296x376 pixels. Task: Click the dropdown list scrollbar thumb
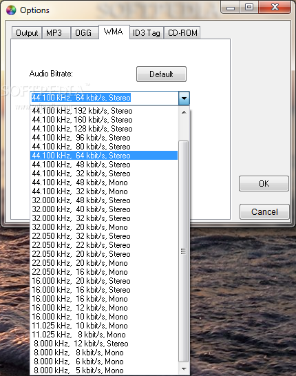(x=184, y=251)
